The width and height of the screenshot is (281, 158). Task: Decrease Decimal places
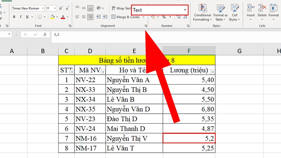(x=185, y=17)
